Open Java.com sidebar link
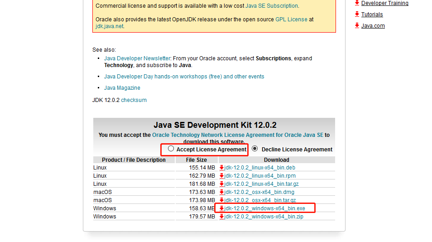Viewport: 432px width, 242px height. pyautogui.click(x=373, y=26)
